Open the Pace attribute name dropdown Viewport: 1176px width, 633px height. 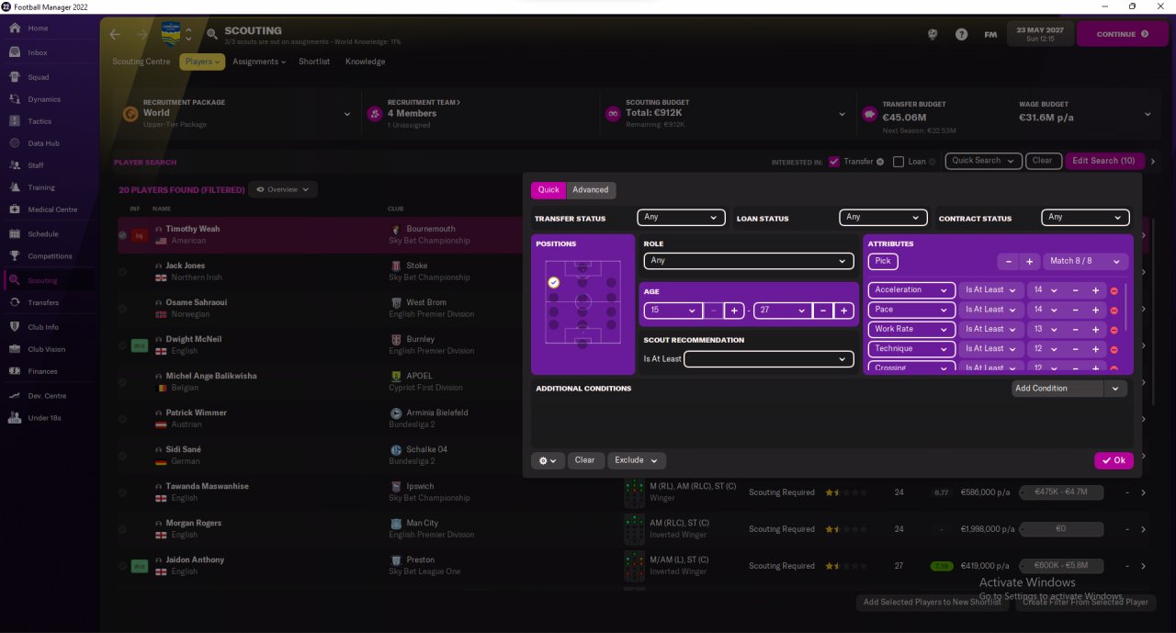pyautogui.click(x=911, y=310)
